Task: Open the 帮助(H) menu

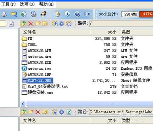Action: coord(46,4)
